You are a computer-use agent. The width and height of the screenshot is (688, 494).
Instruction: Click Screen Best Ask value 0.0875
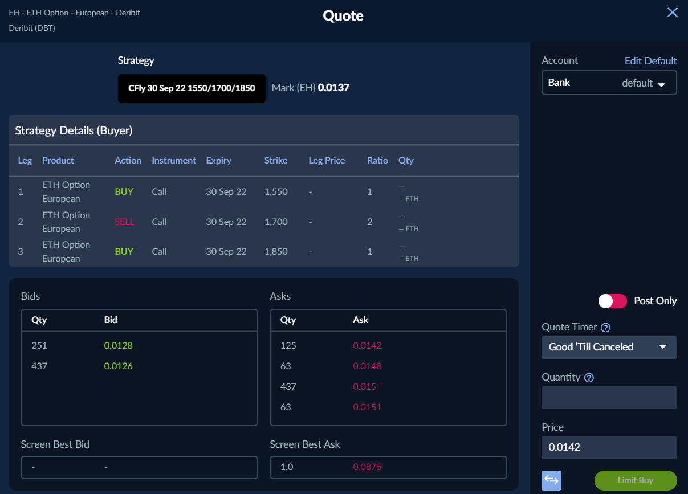pos(367,467)
